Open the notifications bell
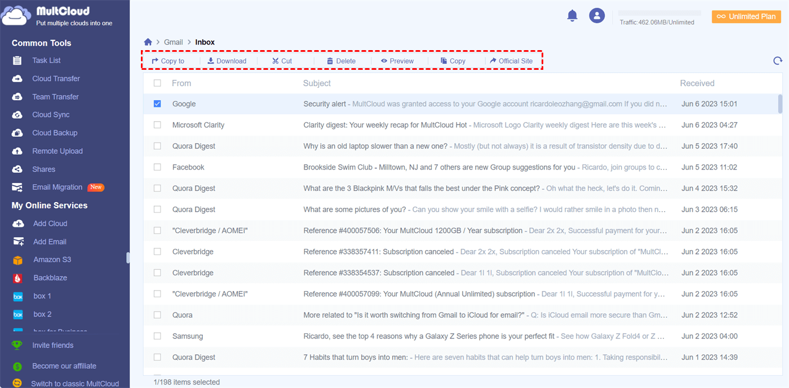The width and height of the screenshot is (789, 388). 572,16
